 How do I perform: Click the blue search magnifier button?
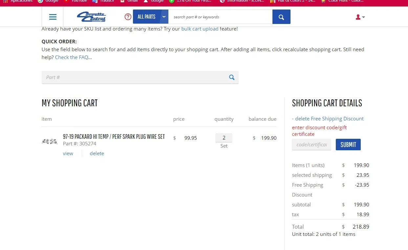click(x=281, y=17)
